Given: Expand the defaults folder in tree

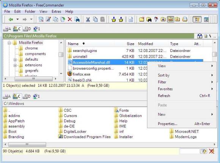Looking at the screenshot, I should [x=15, y=60].
